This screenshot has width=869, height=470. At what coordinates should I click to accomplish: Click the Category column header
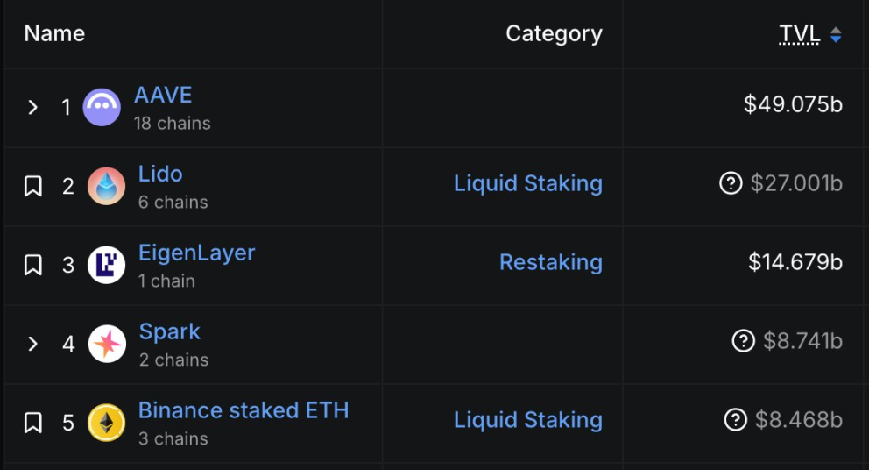coord(554,34)
